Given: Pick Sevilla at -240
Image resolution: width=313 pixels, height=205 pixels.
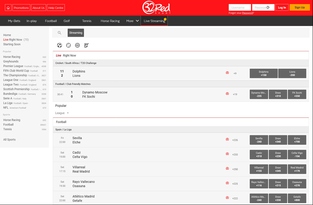Looking at the screenshot, I should tap(259, 140).
